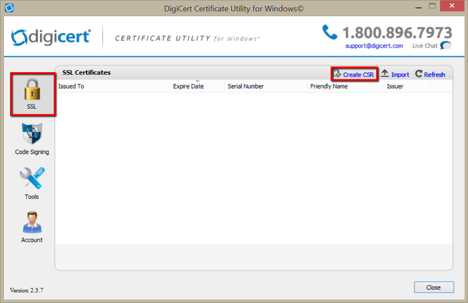Sort by the Expire Date column header
Viewport: 468px width, 303px height.
pyautogui.click(x=197, y=86)
